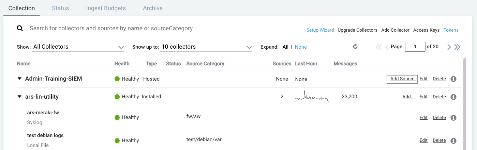The width and height of the screenshot is (477, 150).
Task: Jump to last page double arrow
Action: (457, 47)
